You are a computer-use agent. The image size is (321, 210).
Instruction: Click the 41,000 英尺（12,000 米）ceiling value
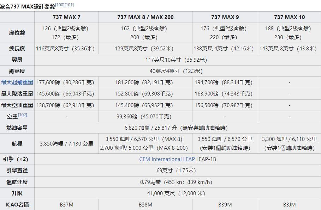[x=176, y=193]
